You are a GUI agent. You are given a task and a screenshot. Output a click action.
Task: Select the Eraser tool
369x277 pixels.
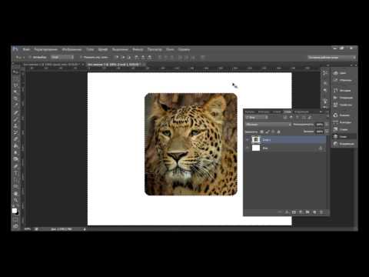tap(16, 139)
